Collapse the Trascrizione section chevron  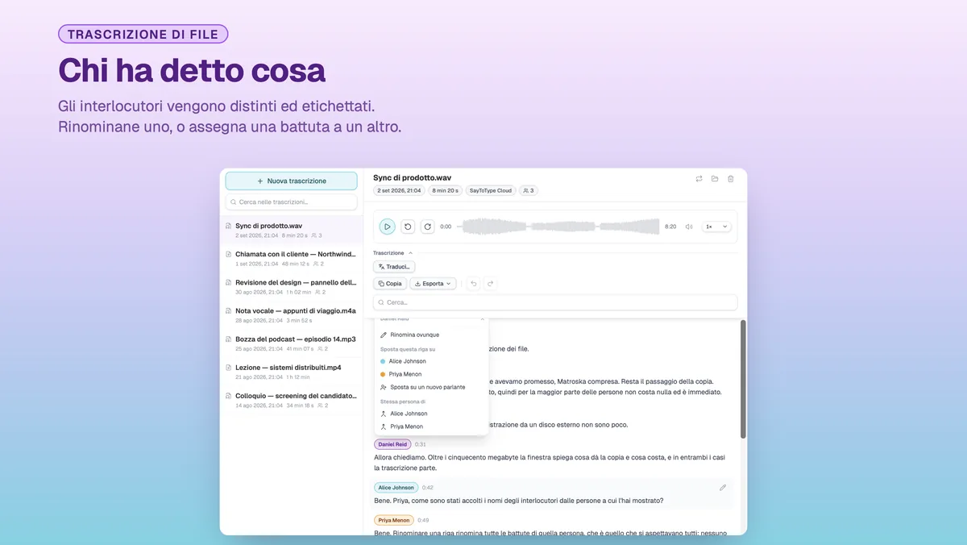pyautogui.click(x=410, y=253)
